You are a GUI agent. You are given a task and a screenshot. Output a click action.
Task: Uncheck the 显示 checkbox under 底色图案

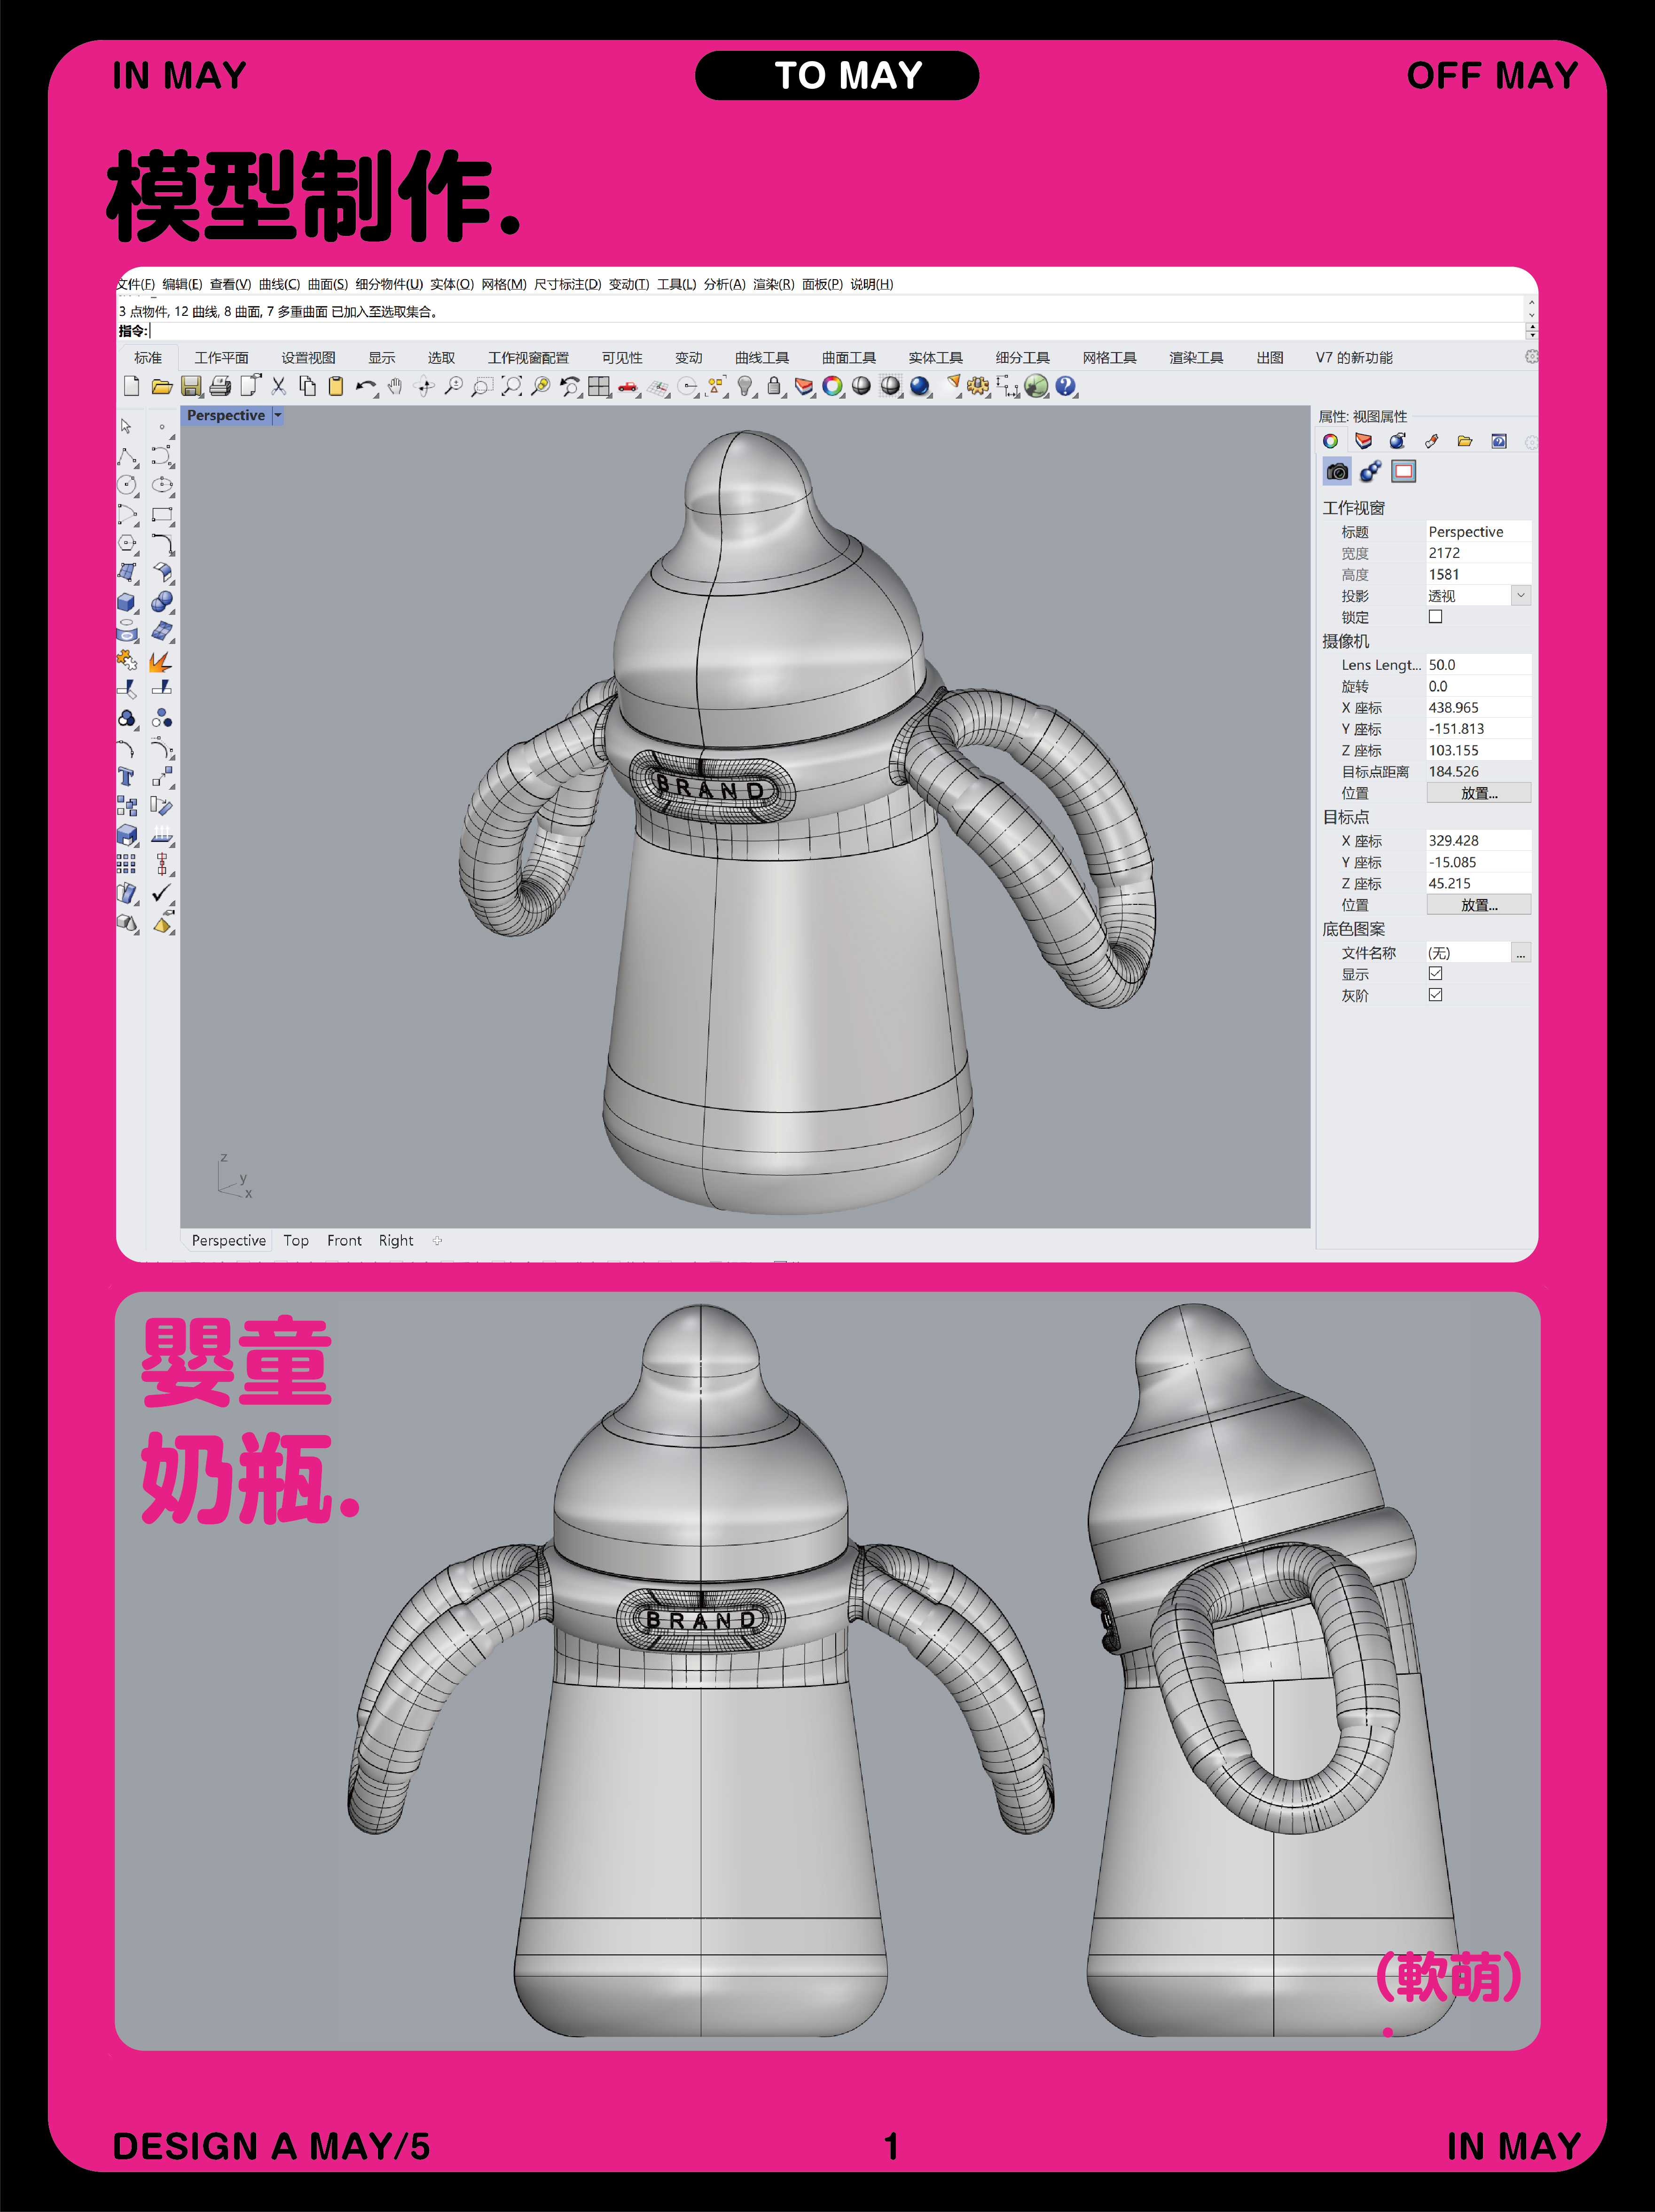click(x=1435, y=975)
